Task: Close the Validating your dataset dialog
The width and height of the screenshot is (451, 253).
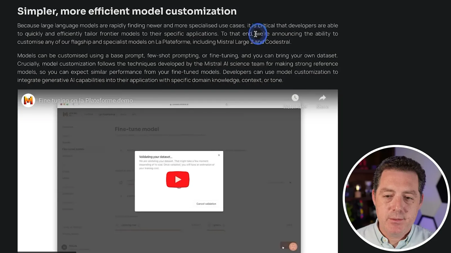Action: (x=219, y=155)
